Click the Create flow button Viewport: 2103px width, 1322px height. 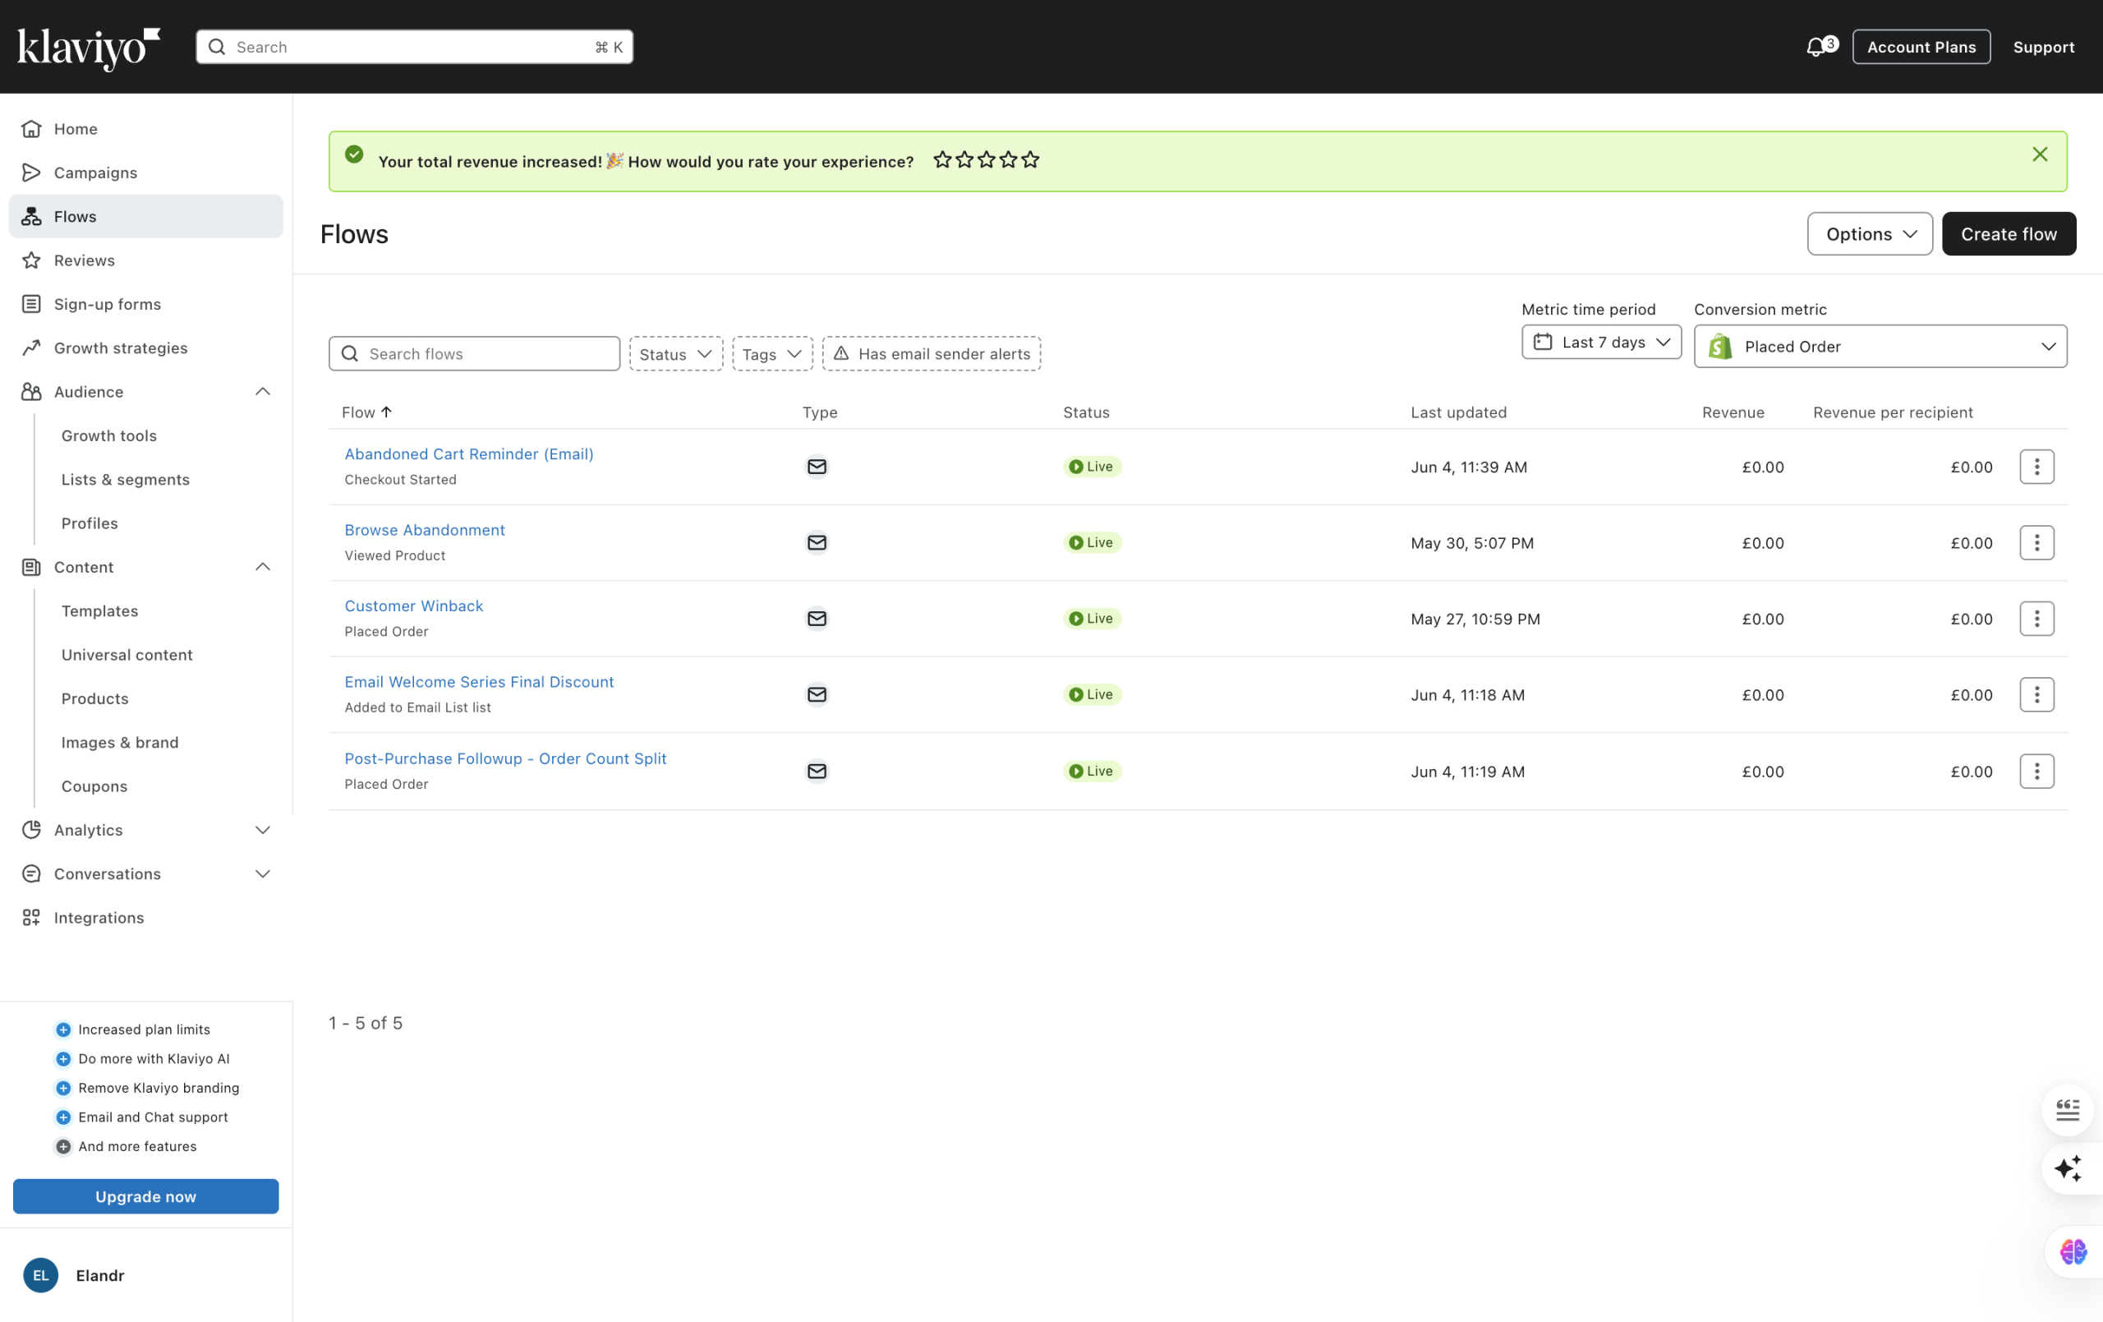pos(2008,234)
